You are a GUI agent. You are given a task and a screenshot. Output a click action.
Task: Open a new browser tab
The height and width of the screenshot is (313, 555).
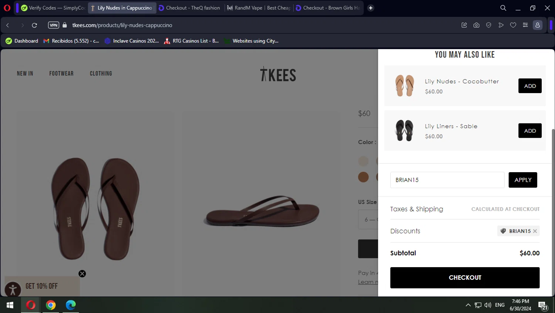(x=371, y=8)
